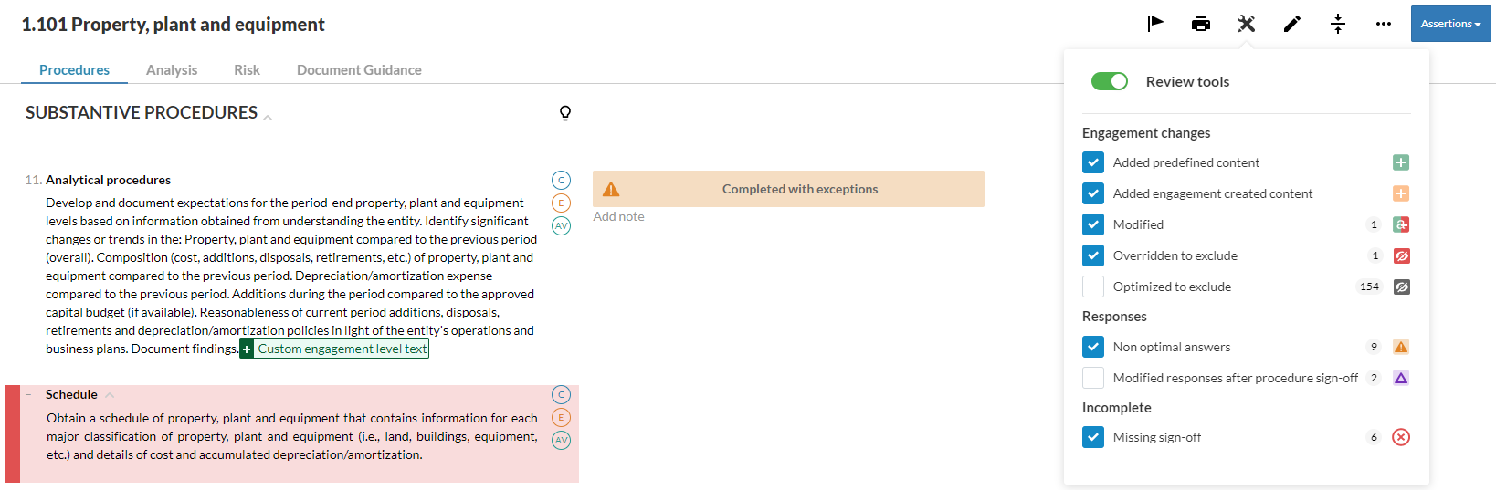Collapse the Schedule procedure chevron
The image size is (1496, 490).
110,395
